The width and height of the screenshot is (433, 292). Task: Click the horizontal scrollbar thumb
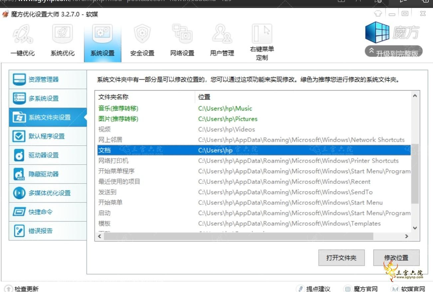pyautogui.click(x=238, y=236)
